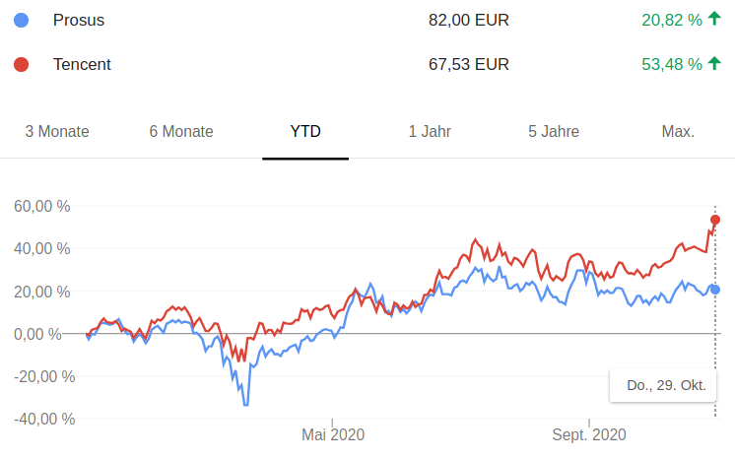Click the green up arrow beside 20,82 %

click(x=714, y=20)
